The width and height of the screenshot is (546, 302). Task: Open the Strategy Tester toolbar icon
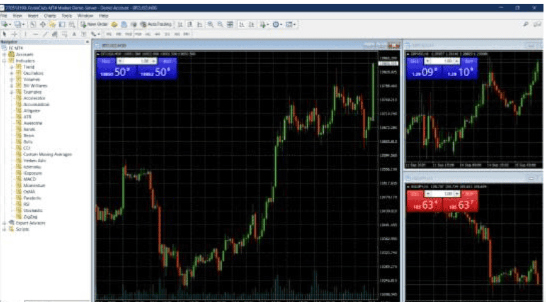(x=72, y=25)
